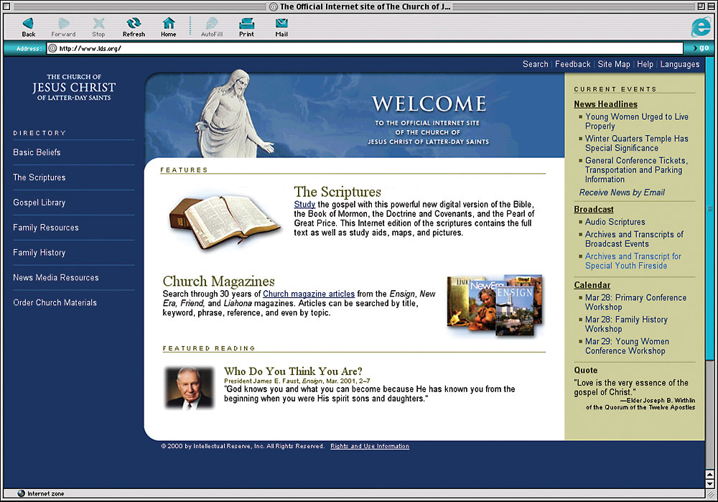Screen dimensions: 718x502
Task: Click the window close box in title bar
Action: pos(7,6)
